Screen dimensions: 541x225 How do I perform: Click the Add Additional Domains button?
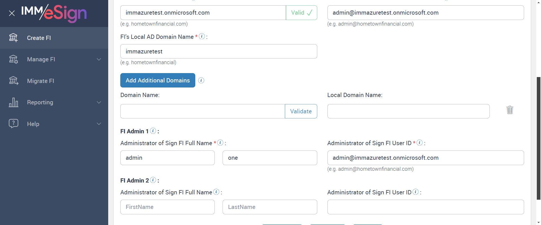(x=158, y=80)
